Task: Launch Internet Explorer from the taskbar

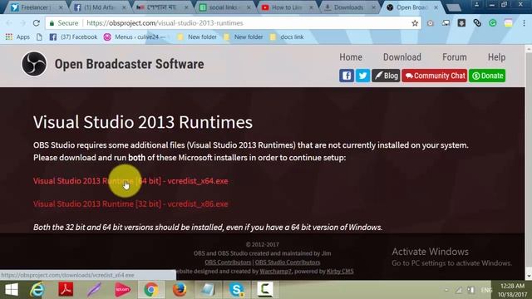Action: tap(37, 290)
